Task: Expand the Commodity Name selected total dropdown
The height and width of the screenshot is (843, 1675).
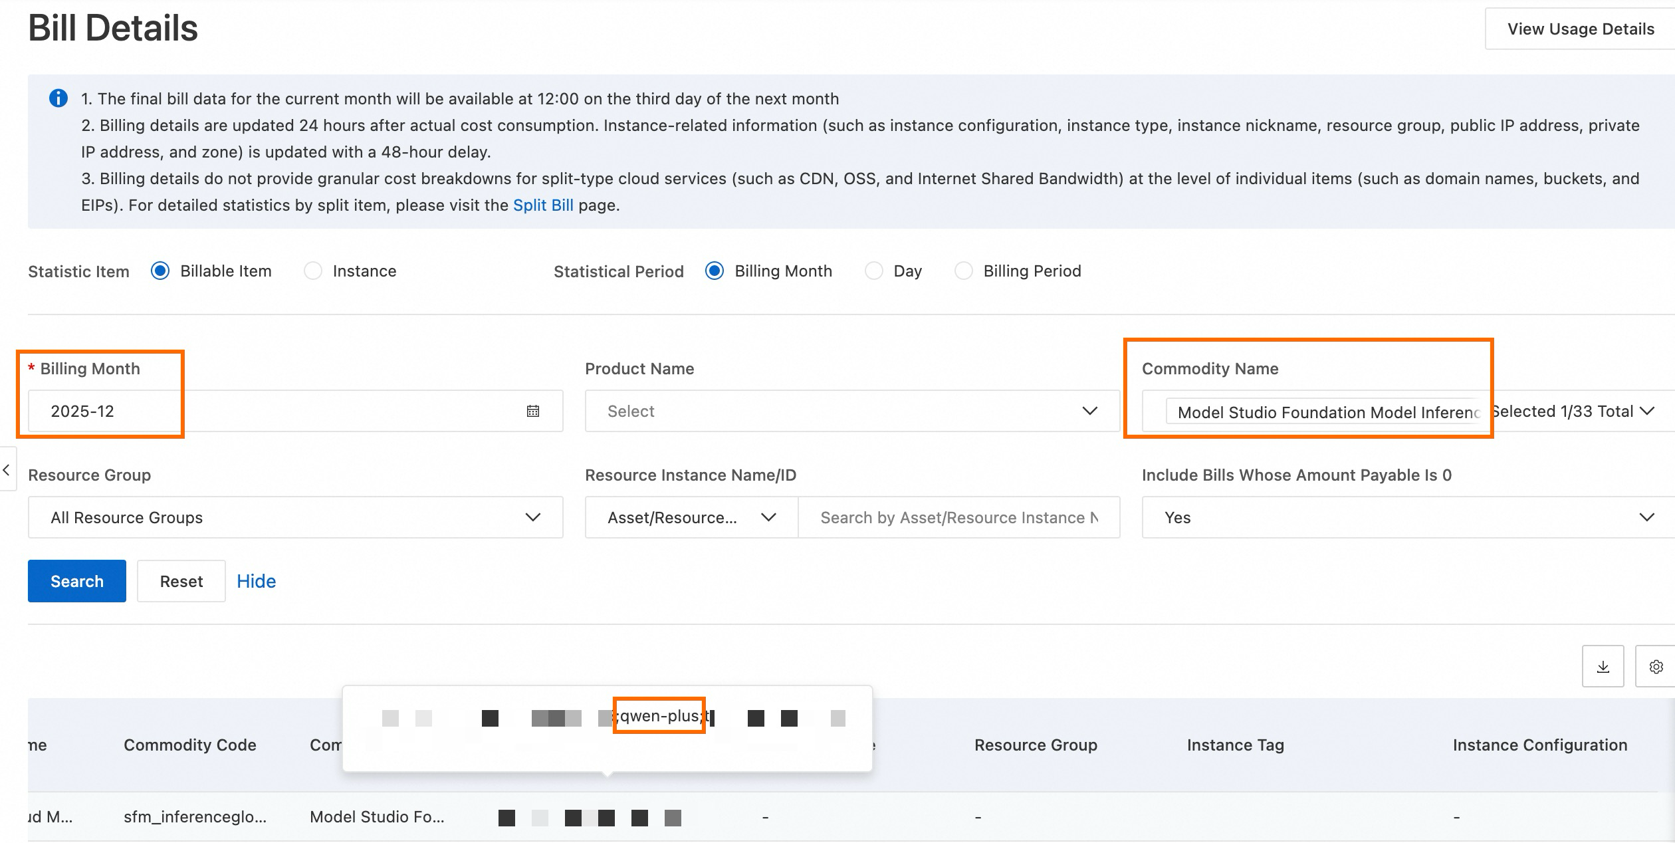Action: coord(1646,411)
